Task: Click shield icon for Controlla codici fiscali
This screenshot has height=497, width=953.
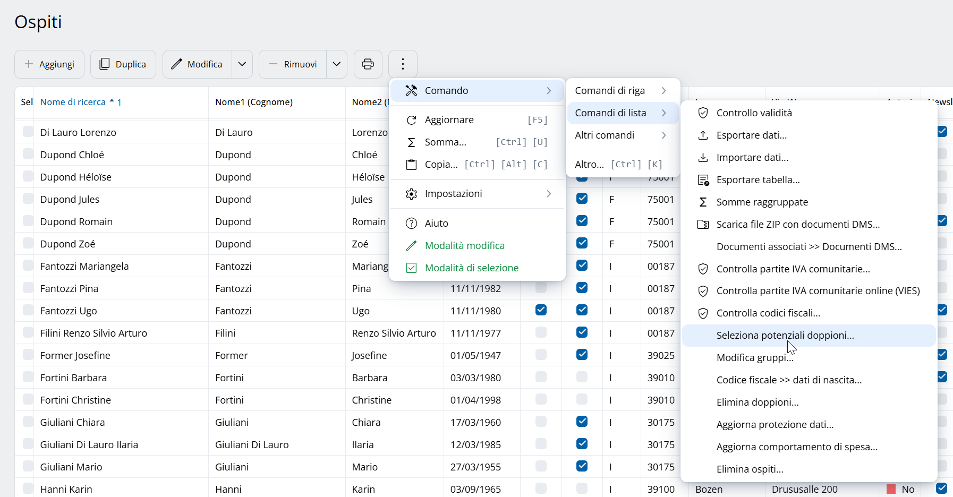Action: [703, 313]
